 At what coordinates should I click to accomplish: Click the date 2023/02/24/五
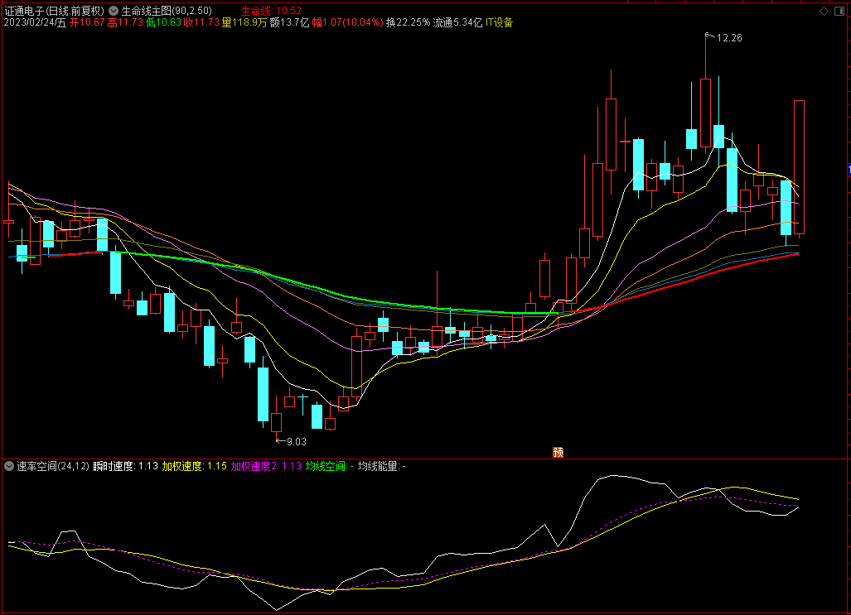click(x=36, y=23)
